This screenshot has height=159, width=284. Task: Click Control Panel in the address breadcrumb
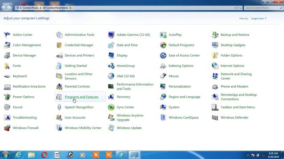coord(31,8)
